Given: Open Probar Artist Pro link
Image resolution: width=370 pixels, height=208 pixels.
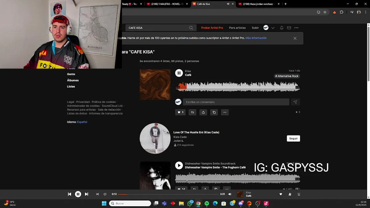Looking at the screenshot, I should (212, 28).
